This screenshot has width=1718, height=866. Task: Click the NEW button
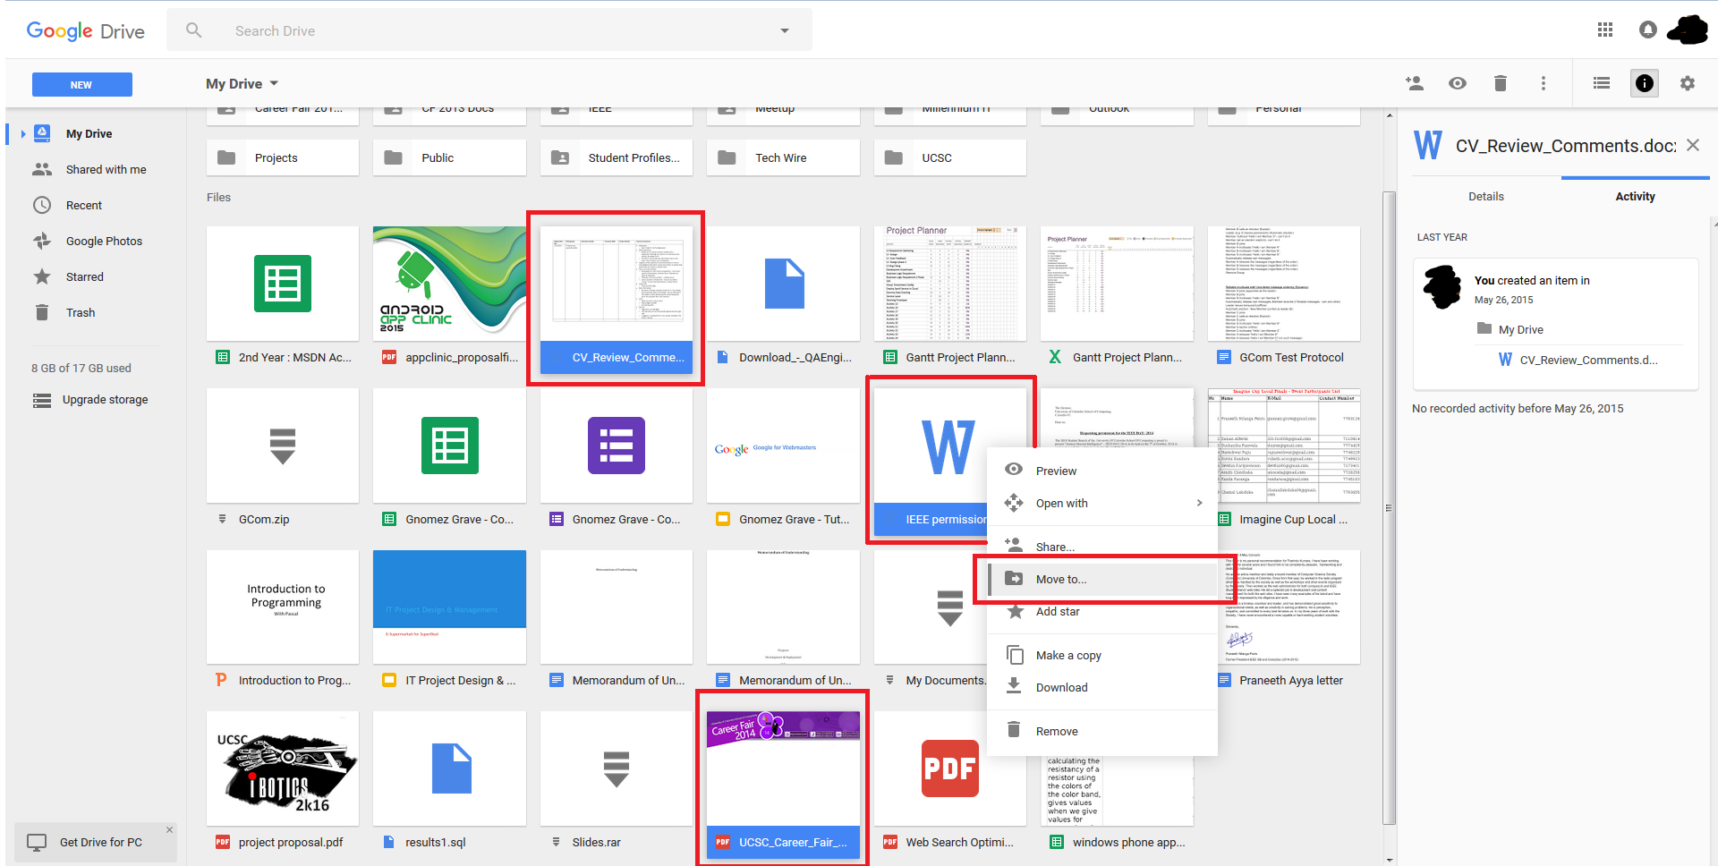pyautogui.click(x=82, y=84)
